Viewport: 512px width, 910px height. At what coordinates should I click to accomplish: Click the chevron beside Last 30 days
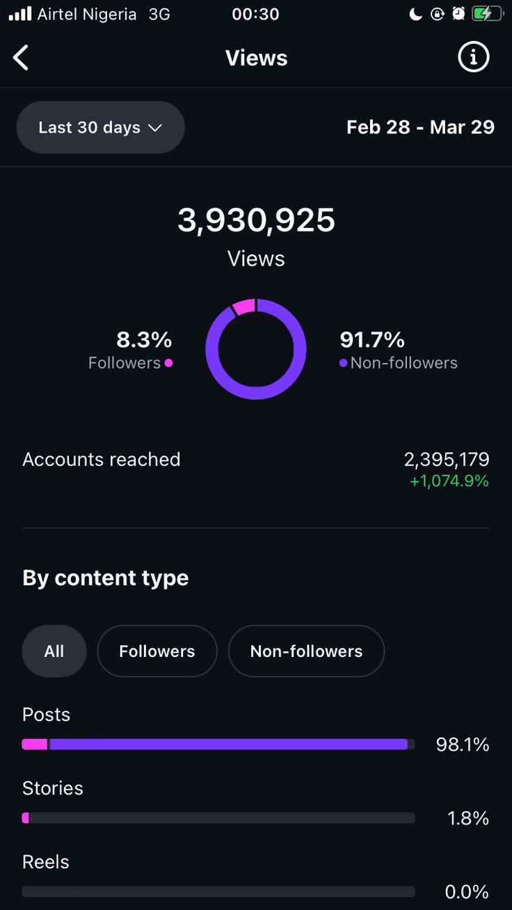click(x=156, y=128)
